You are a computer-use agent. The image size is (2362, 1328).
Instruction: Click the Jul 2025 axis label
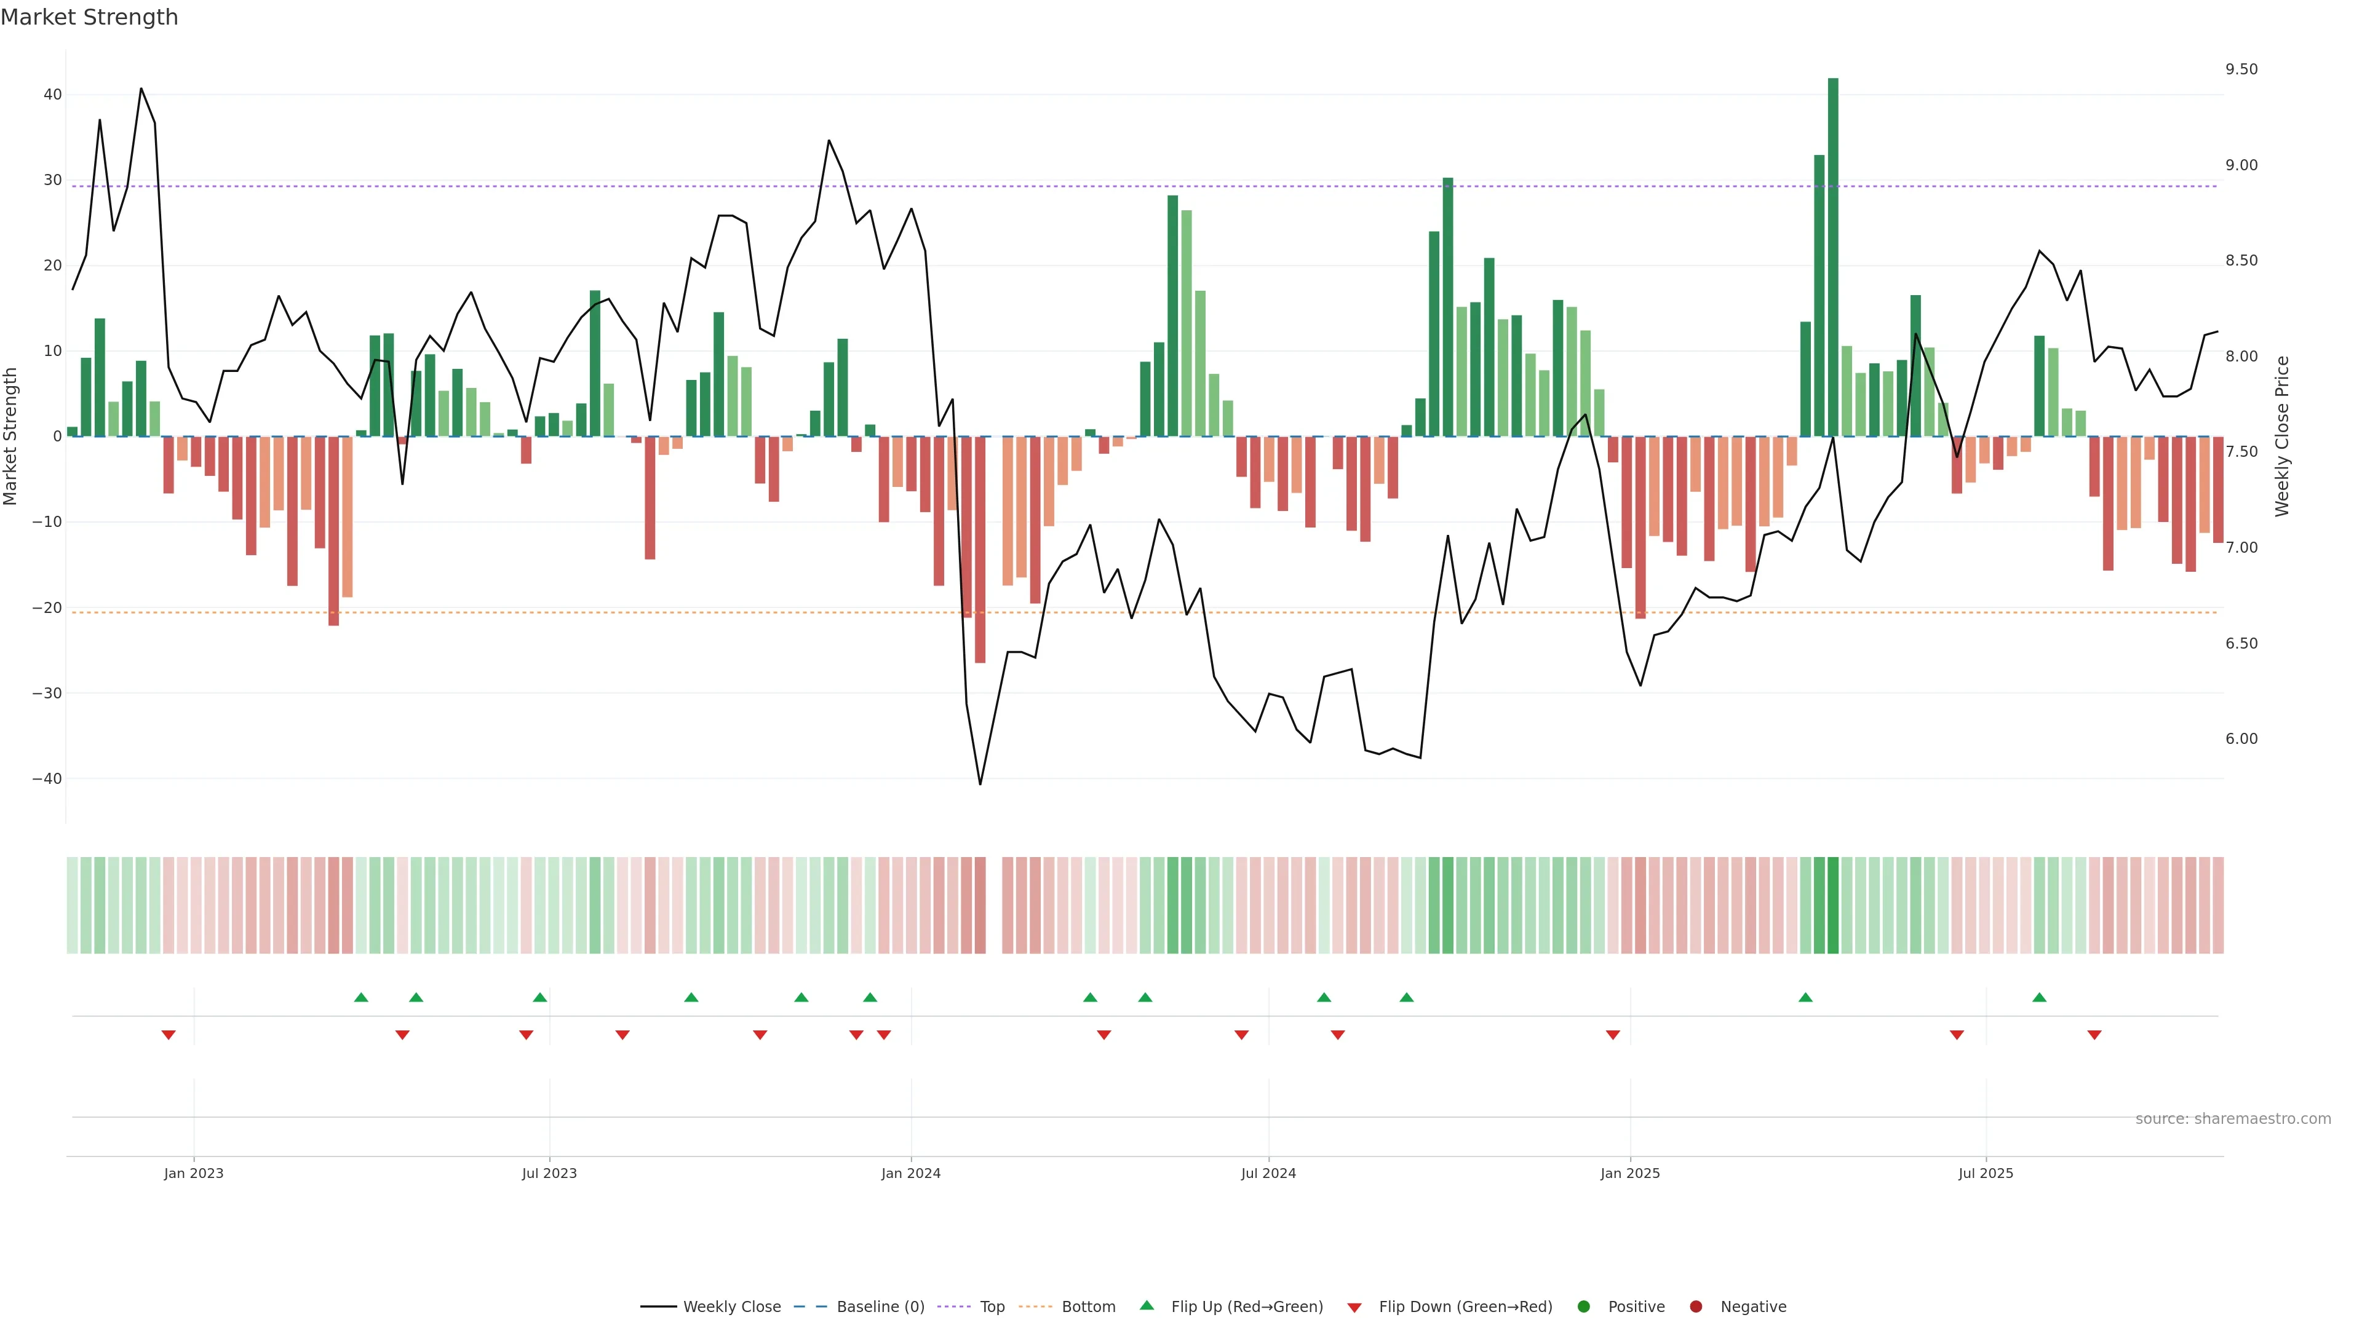click(1985, 1173)
